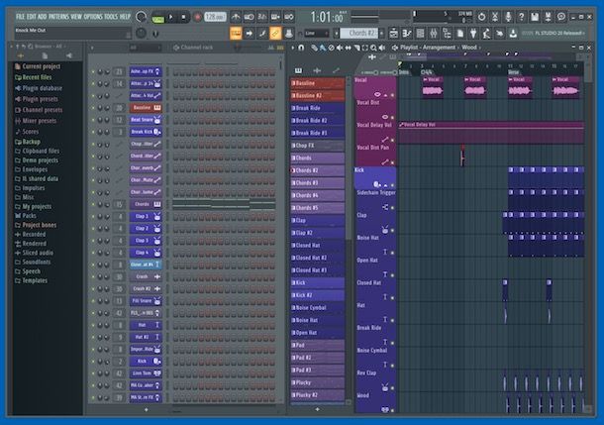Select Break Ride pattern in picker
Image resolution: width=604 pixels, height=425 pixels.
tap(318, 108)
